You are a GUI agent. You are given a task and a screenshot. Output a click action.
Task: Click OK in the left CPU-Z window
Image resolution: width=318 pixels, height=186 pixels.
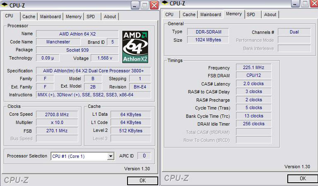pyautogui.click(x=142, y=181)
